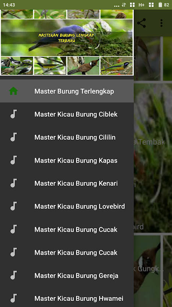Open Master Kicau Burung Ciblek

[x=67, y=114]
